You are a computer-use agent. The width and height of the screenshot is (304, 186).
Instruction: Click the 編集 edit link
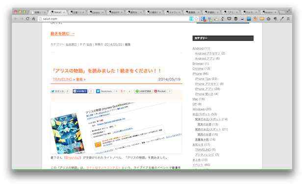pyautogui.click(x=127, y=45)
